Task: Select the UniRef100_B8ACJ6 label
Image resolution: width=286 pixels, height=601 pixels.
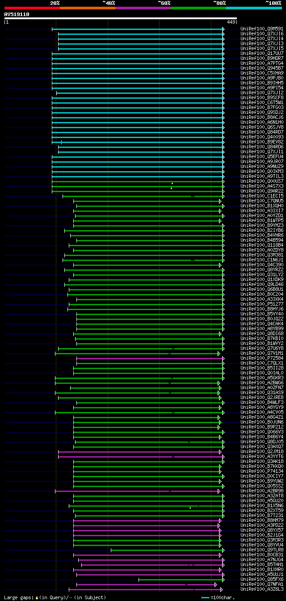Action: (262, 118)
